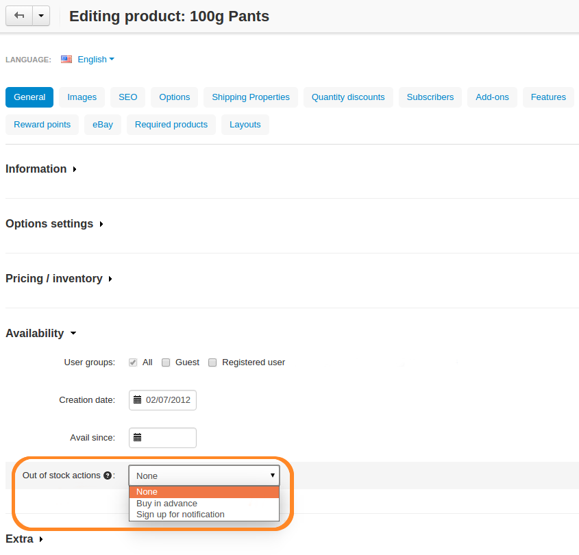This screenshot has width=579, height=555.
Task: Open the Shipping Properties tab
Action: pos(251,97)
